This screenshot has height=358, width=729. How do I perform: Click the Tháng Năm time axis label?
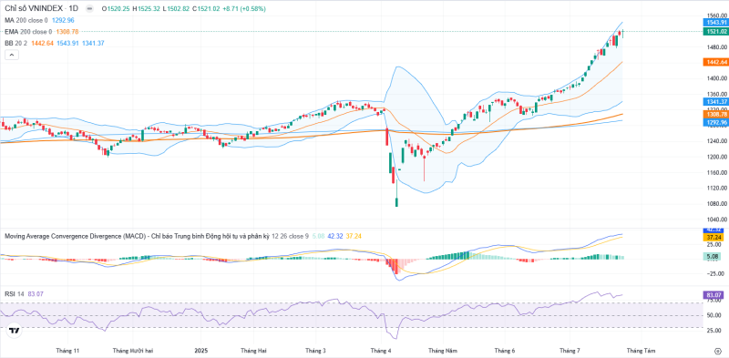442,350
